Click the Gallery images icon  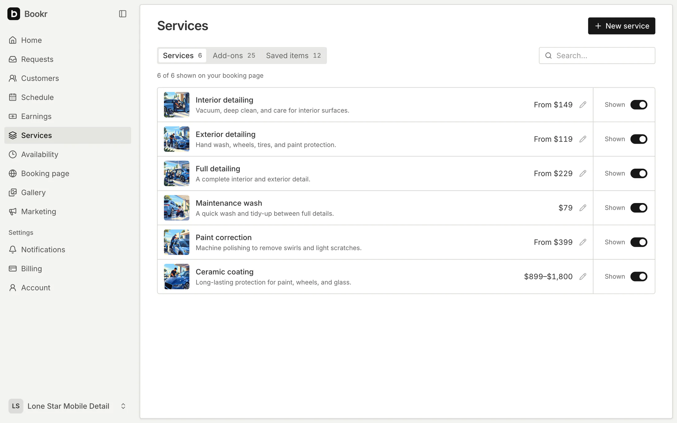click(13, 193)
